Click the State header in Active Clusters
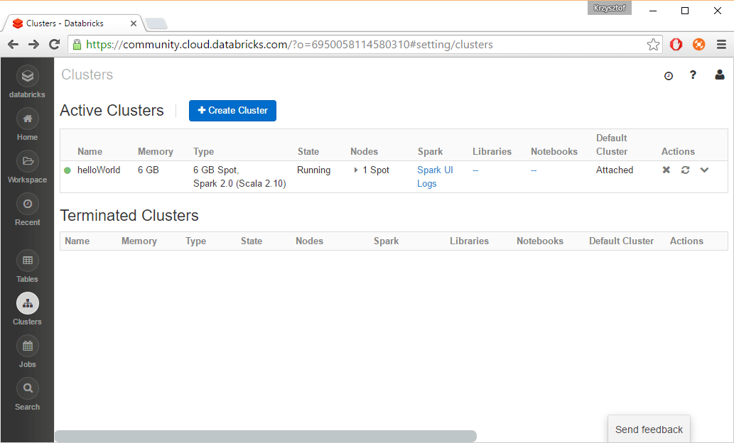The height and width of the screenshot is (443, 734). tap(308, 151)
